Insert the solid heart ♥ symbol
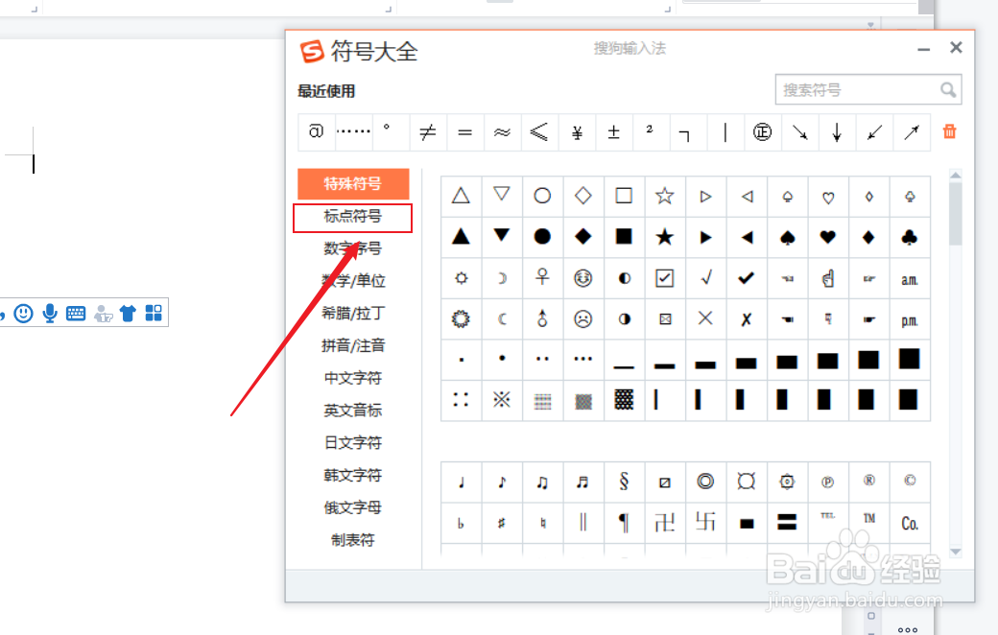This screenshot has height=635, width=998. tap(827, 237)
